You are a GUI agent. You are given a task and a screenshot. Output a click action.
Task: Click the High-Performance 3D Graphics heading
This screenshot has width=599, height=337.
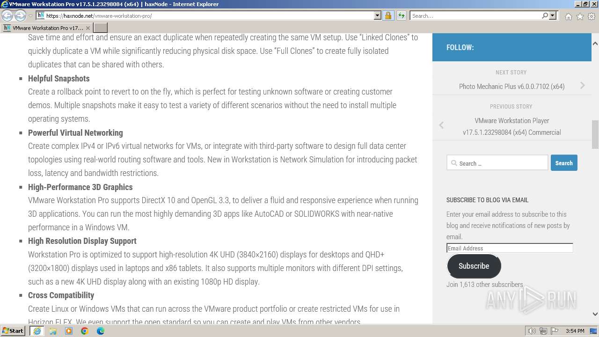(80, 187)
